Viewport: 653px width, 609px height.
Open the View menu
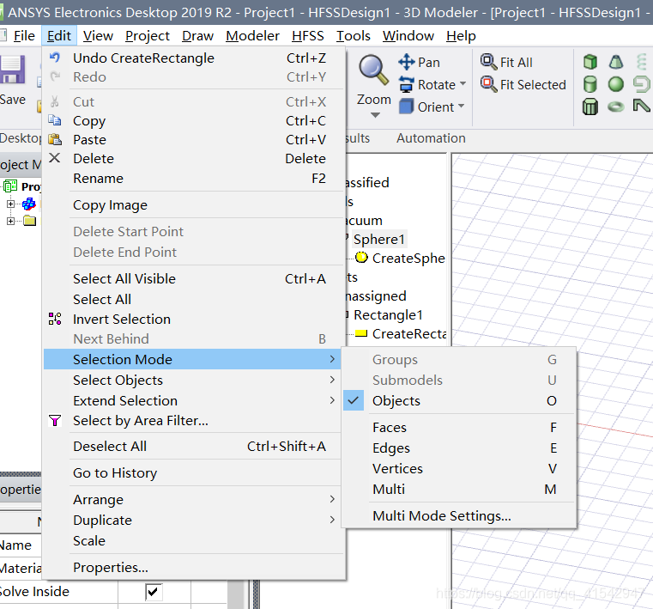98,36
